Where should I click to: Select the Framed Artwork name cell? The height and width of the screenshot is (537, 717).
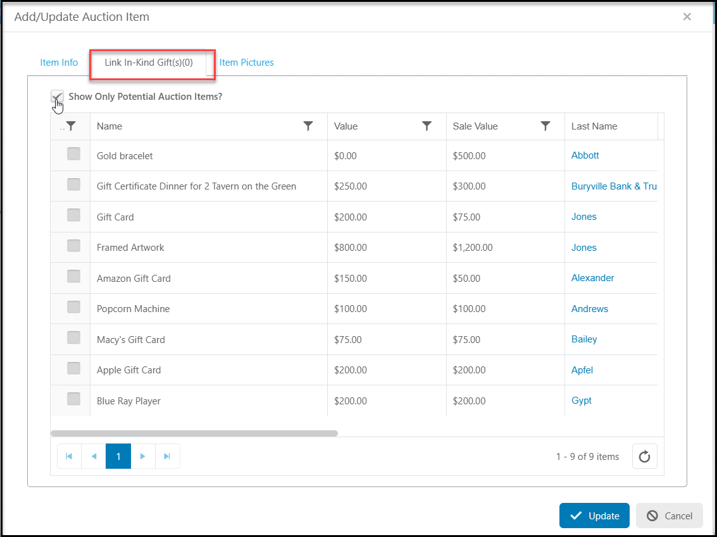coord(209,248)
